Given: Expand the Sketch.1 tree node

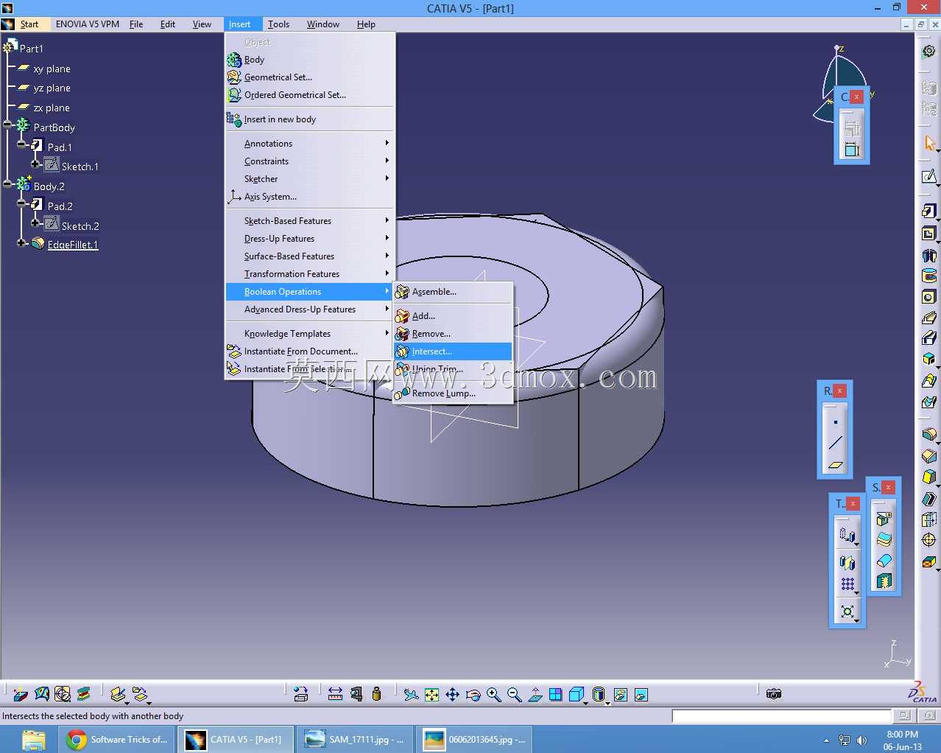Looking at the screenshot, I should 35,164.
